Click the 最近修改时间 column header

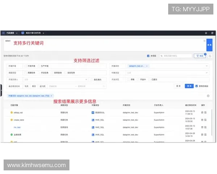coord(191,105)
